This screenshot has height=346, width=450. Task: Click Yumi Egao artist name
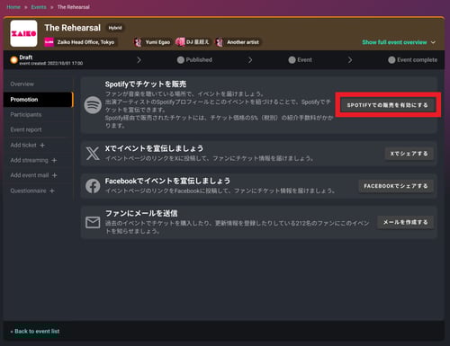tap(157, 42)
